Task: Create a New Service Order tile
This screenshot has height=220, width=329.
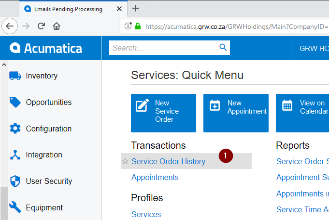Action: coord(163,113)
